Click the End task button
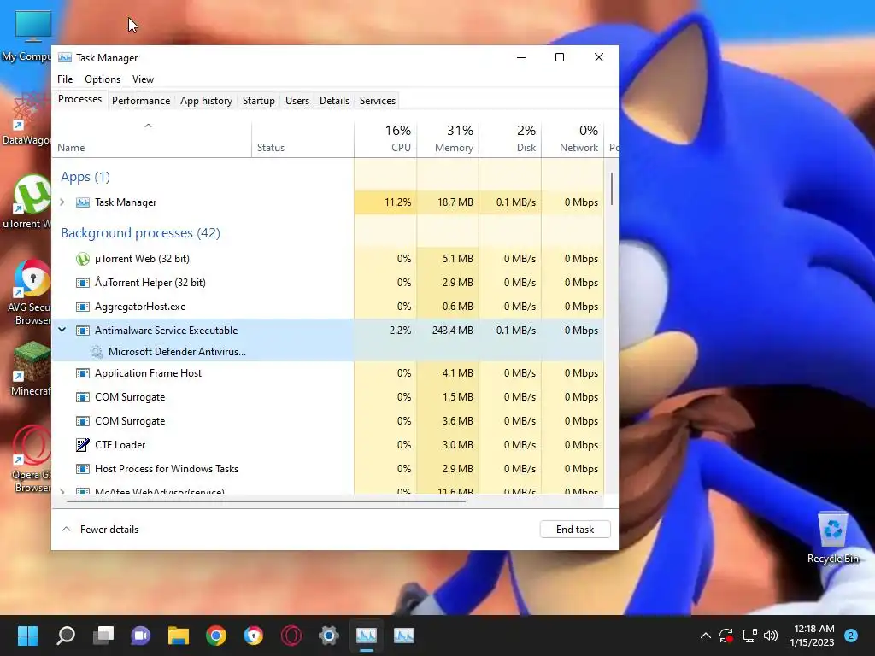 coord(575,530)
